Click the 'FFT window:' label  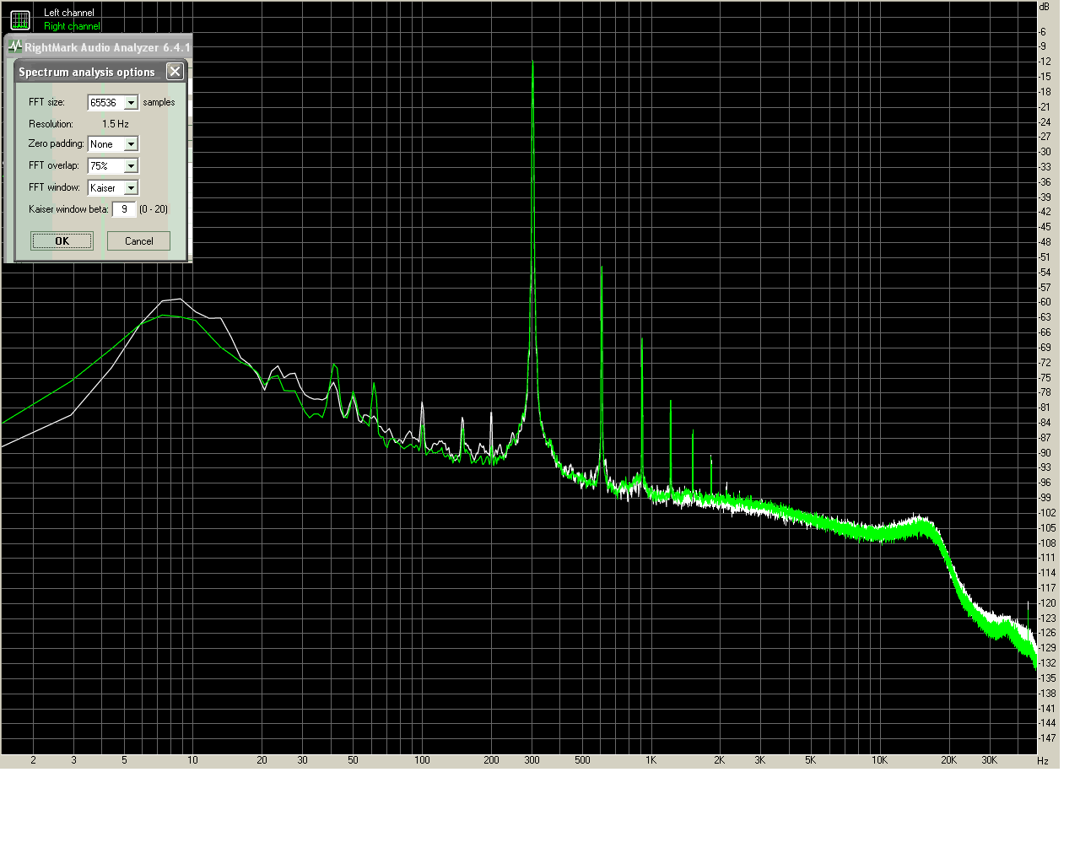[x=54, y=187]
